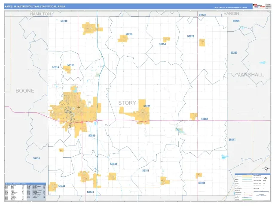This screenshot has height=206, width=275.
Task: Click ZIP code label 50278
Action: 191,36
